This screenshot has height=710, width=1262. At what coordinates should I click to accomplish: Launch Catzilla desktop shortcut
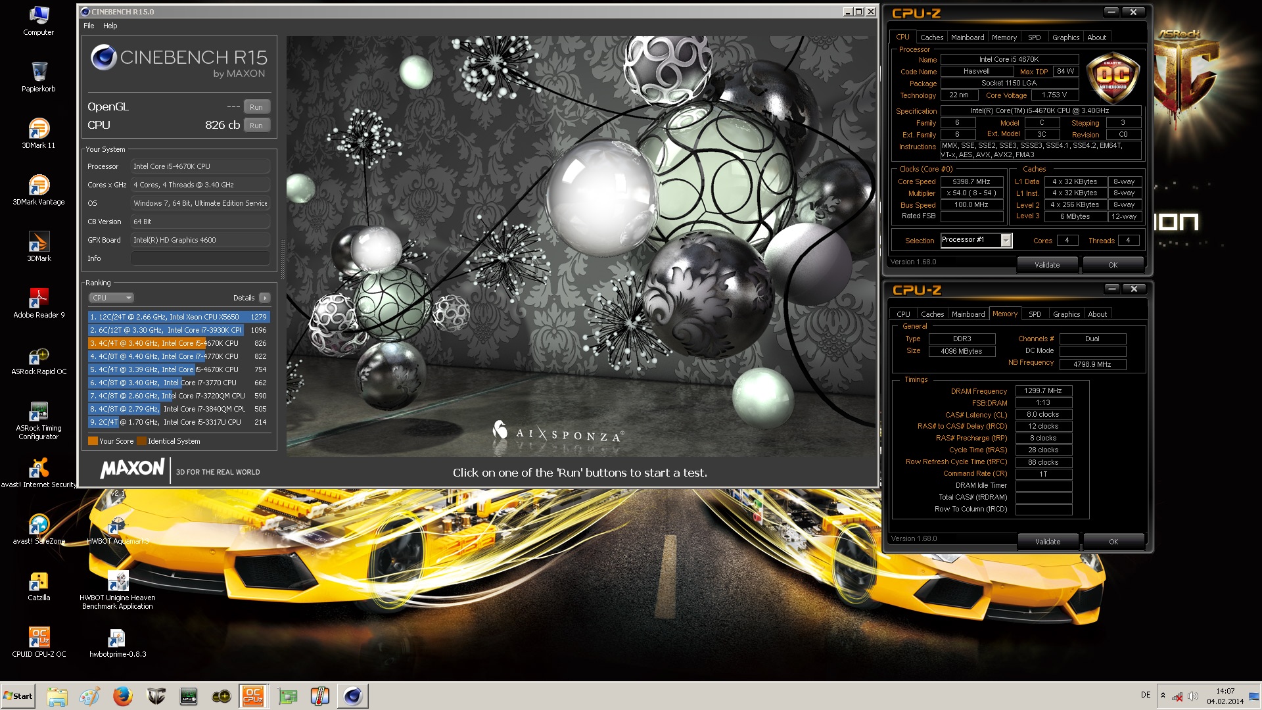(39, 586)
